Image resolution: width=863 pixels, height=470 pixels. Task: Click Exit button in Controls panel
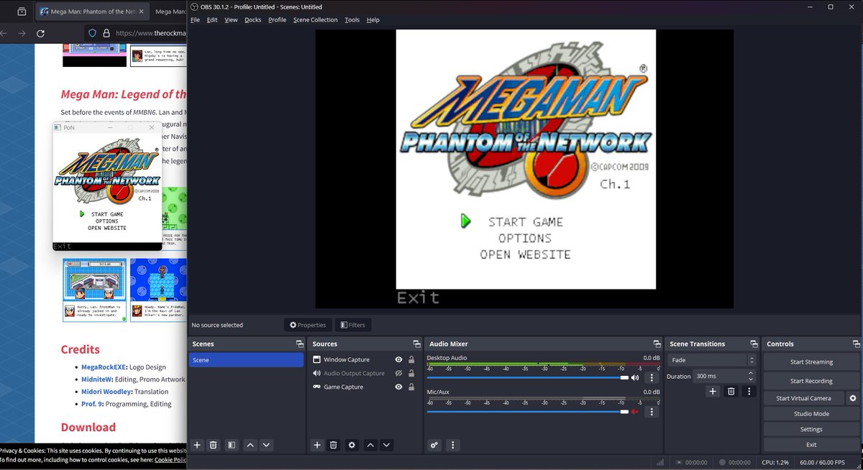[811, 445]
